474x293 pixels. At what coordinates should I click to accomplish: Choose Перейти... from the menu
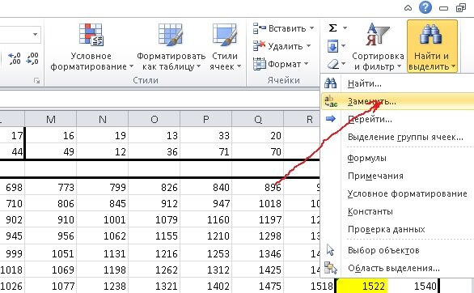click(x=397, y=119)
